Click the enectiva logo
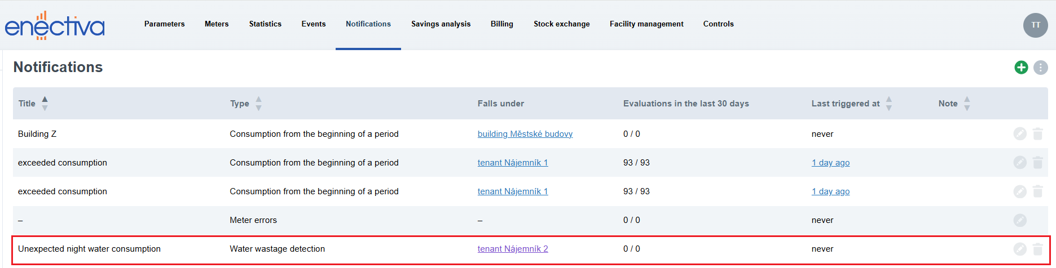The height and width of the screenshot is (268, 1056). (x=55, y=25)
